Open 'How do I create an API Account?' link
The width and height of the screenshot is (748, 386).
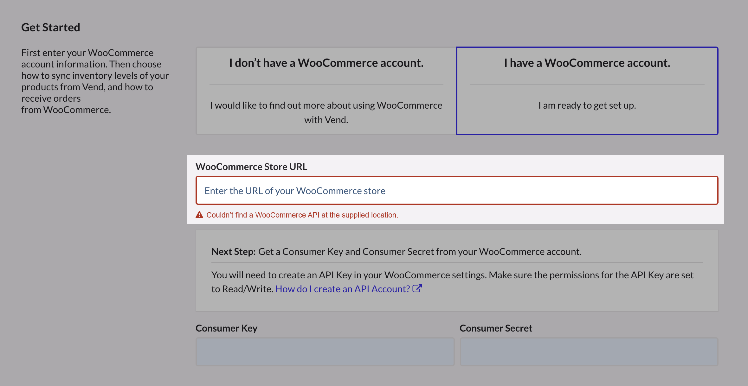pyautogui.click(x=343, y=289)
